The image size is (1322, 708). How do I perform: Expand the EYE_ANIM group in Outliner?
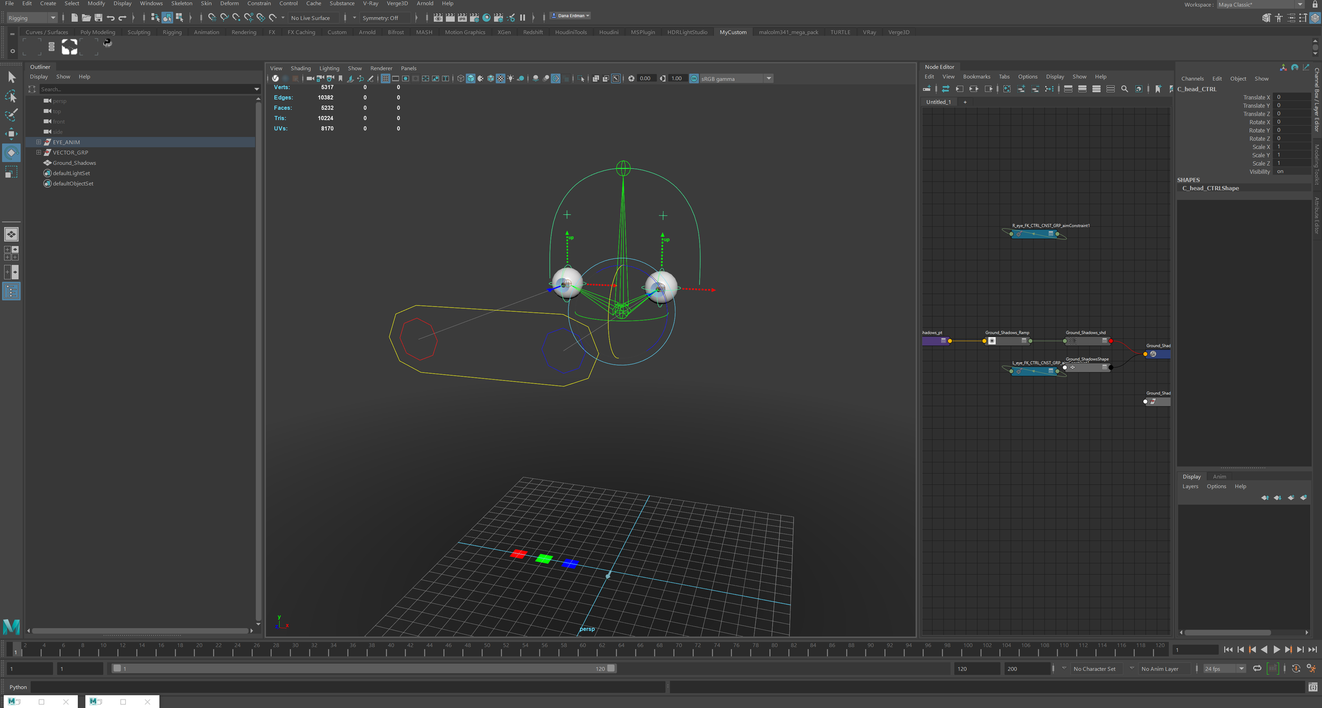[39, 142]
